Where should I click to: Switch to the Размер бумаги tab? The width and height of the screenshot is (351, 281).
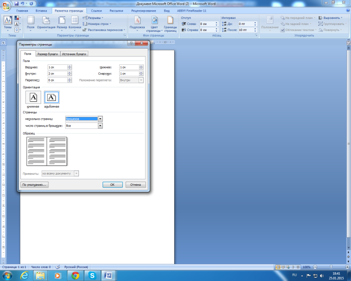tap(48, 54)
